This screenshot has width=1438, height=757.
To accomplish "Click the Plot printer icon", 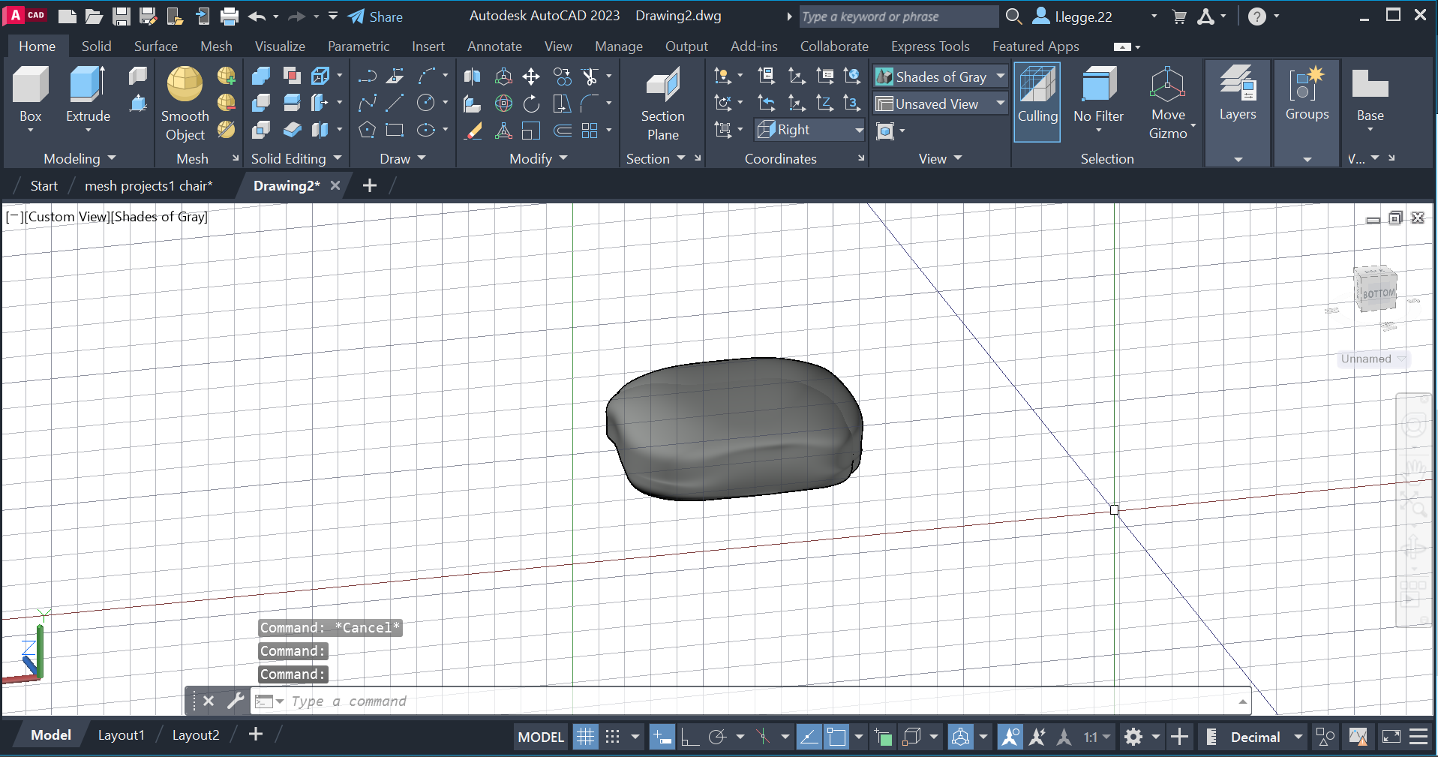I will tap(230, 17).
